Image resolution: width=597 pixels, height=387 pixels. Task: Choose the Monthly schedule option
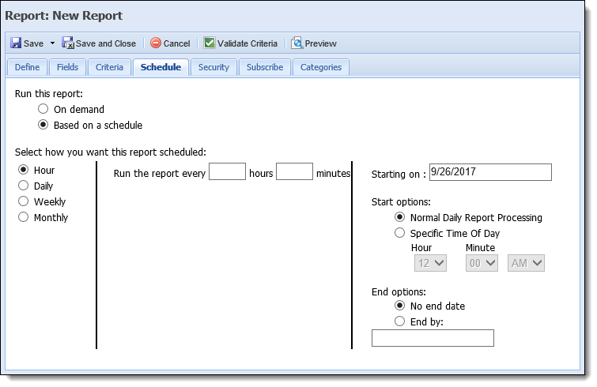point(23,217)
